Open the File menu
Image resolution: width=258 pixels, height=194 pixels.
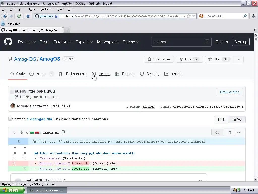(x=4, y=9)
